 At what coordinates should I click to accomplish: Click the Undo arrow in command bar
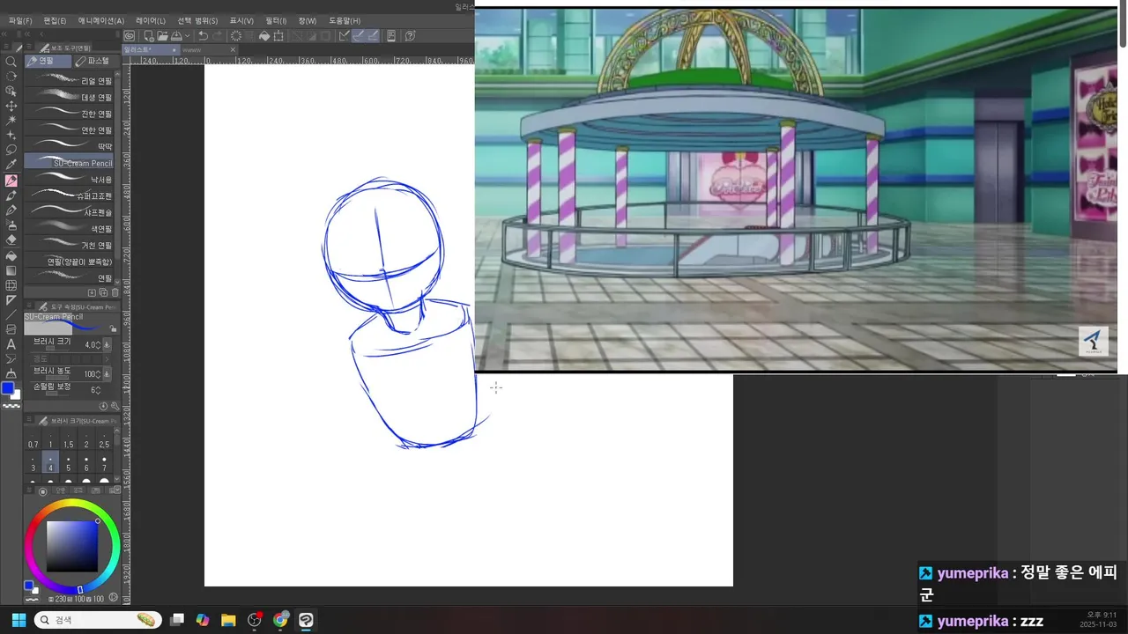pyautogui.click(x=203, y=36)
